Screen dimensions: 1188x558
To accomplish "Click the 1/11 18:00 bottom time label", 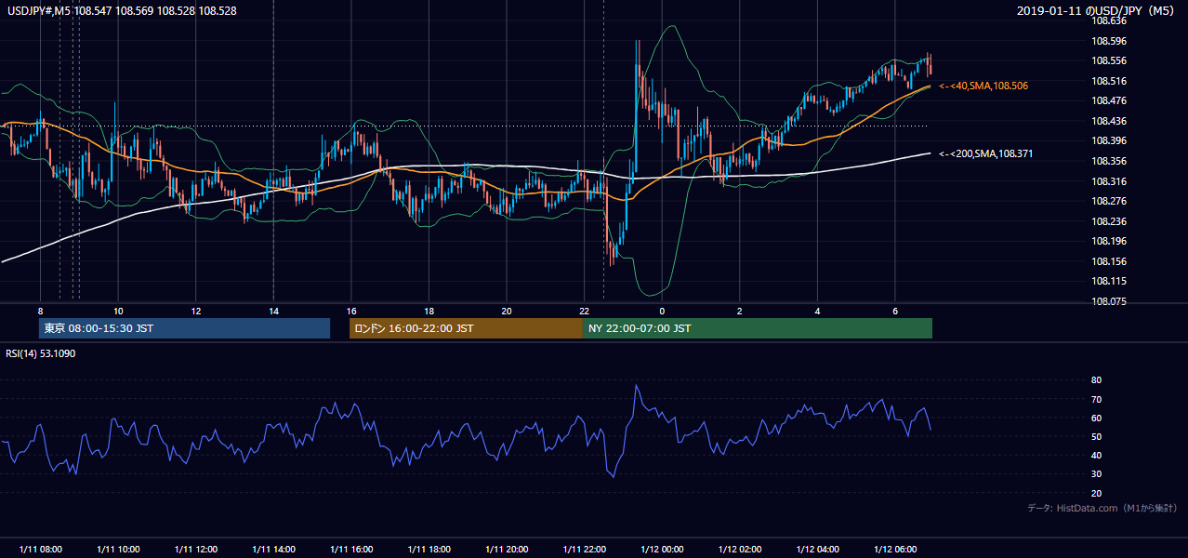I will click(x=429, y=550).
